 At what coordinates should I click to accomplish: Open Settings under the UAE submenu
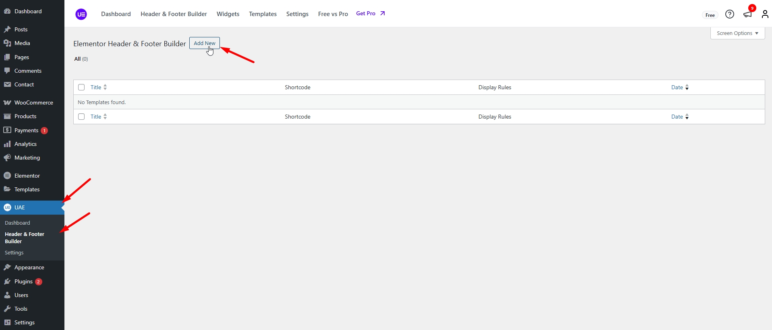pyautogui.click(x=14, y=252)
